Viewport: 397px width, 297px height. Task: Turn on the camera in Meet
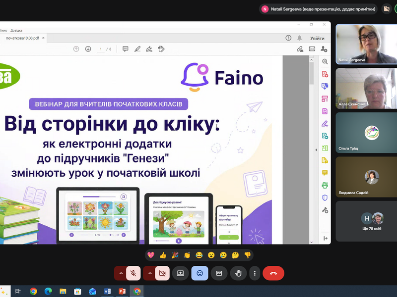162,273
